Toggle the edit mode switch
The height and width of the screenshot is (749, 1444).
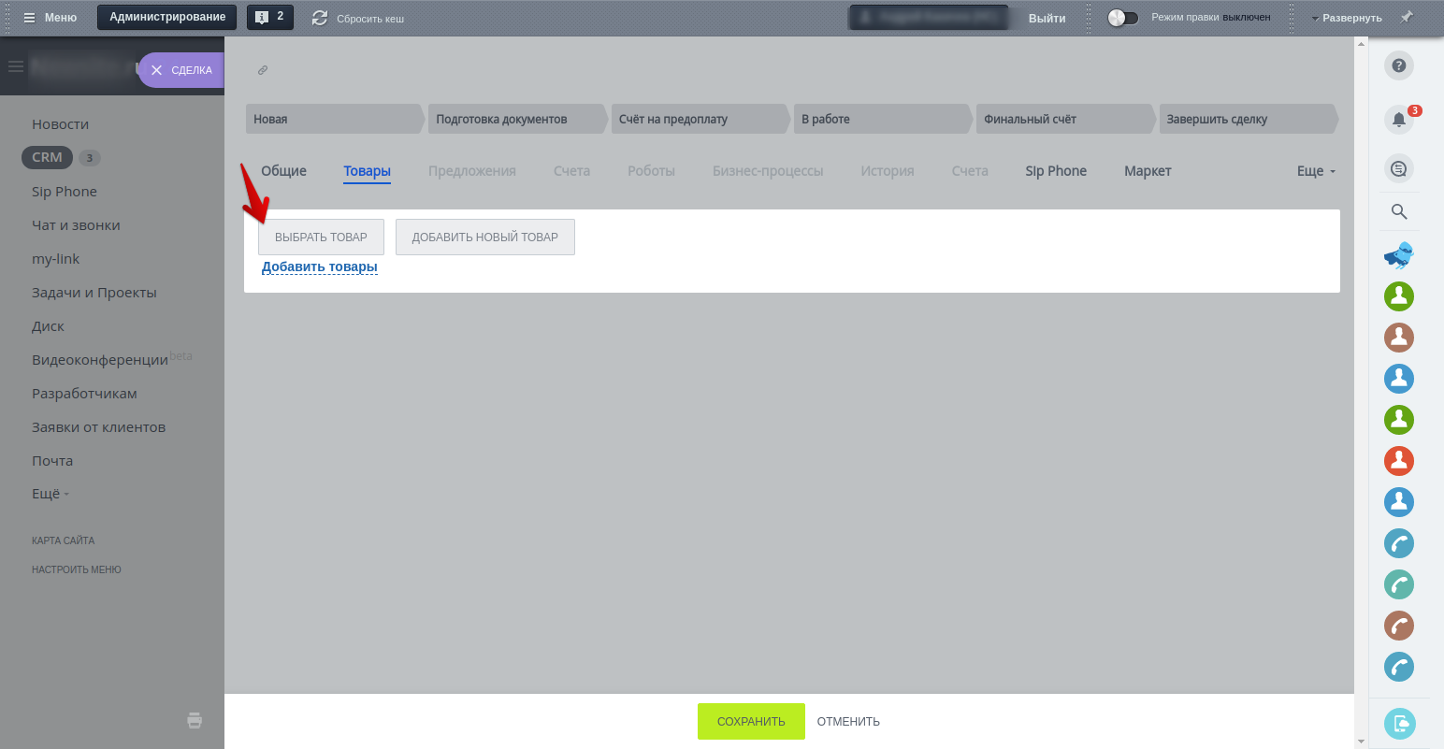[x=1122, y=18]
